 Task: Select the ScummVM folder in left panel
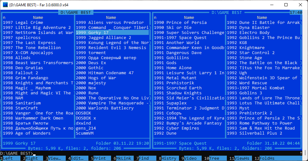(85, 133)
